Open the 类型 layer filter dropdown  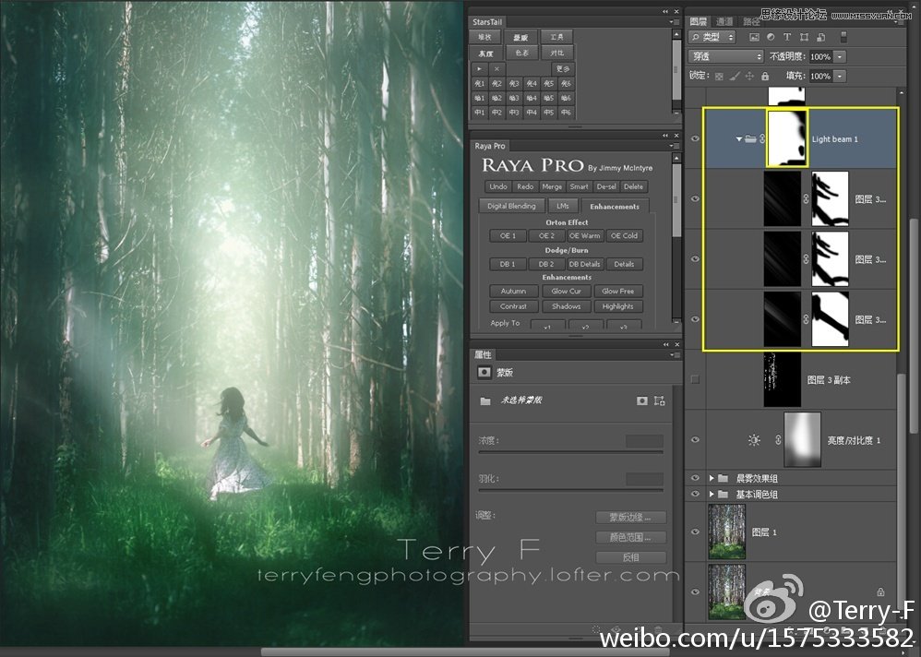pos(712,37)
